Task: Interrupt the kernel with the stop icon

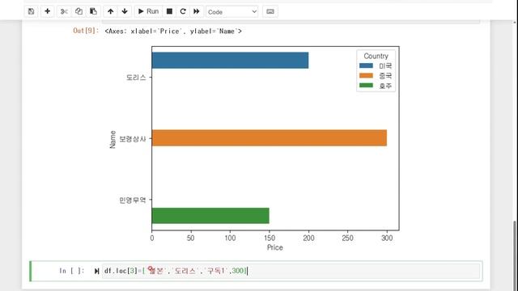Action: [169, 11]
